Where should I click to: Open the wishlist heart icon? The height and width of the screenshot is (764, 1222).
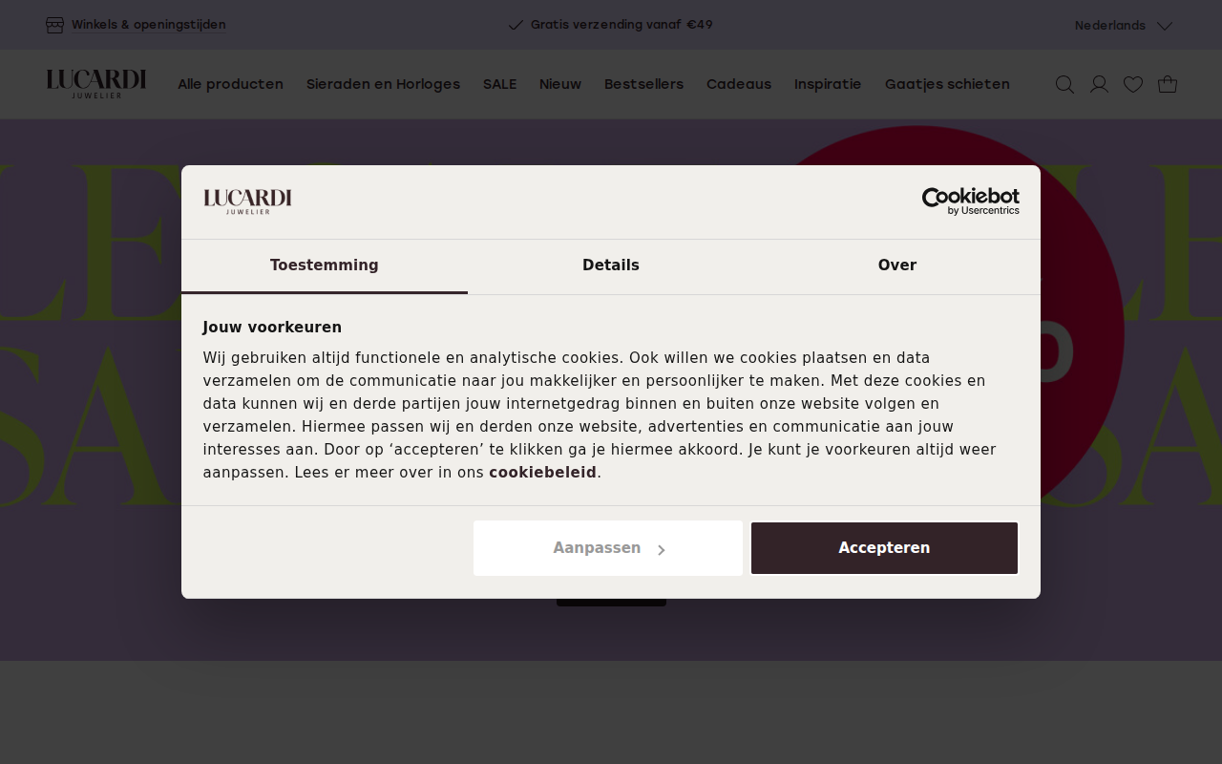point(1133,84)
